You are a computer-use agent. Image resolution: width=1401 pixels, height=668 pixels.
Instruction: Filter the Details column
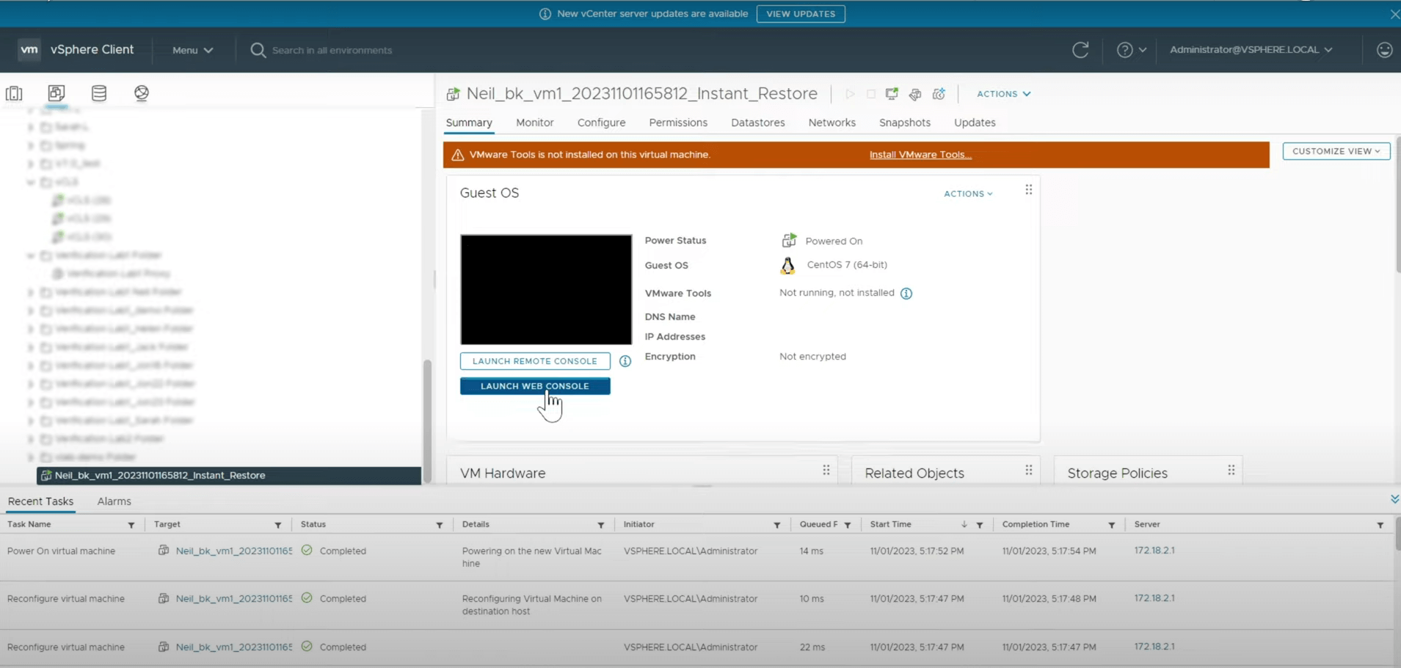pyautogui.click(x=601, y=525)
